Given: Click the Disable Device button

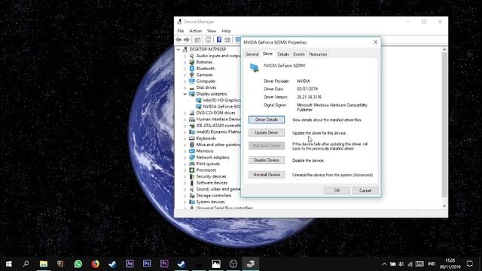Looking at the screenshot, I should click(267, 160).
